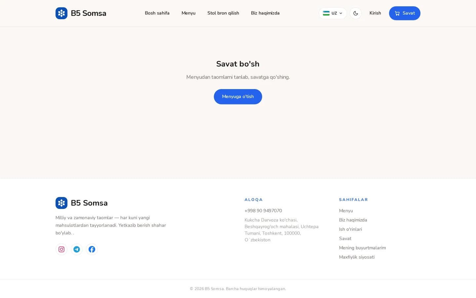The height and width of the screenshot is (298, 476).
Task: Click the footer B5 Somsa logo icon
Action: (x=61, y=203)
